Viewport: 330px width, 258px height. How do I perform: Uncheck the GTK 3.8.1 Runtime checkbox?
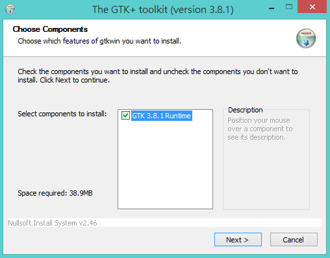coord(125,116)
